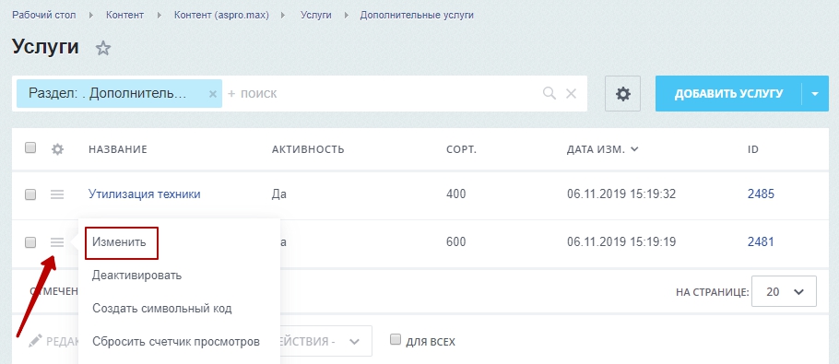Click the search magnifier icon
This screenshot has height=364, width=839.
tap(549, 94)
